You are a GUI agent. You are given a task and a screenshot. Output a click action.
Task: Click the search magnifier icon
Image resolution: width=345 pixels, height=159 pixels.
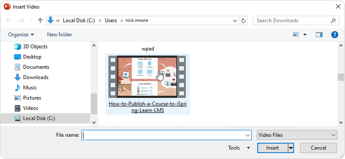tap(333, 21)
